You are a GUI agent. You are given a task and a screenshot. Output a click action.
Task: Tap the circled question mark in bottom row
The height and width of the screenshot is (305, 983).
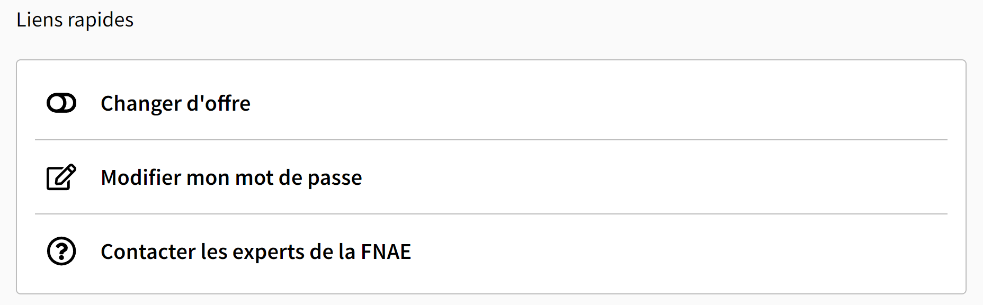tap(61, 252)
